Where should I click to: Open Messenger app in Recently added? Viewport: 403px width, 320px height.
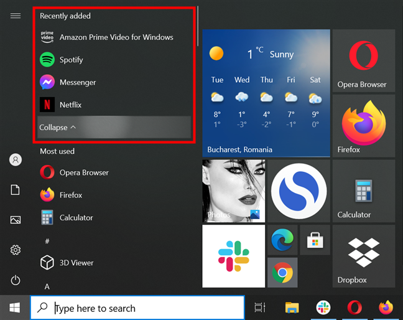point(77,82)
